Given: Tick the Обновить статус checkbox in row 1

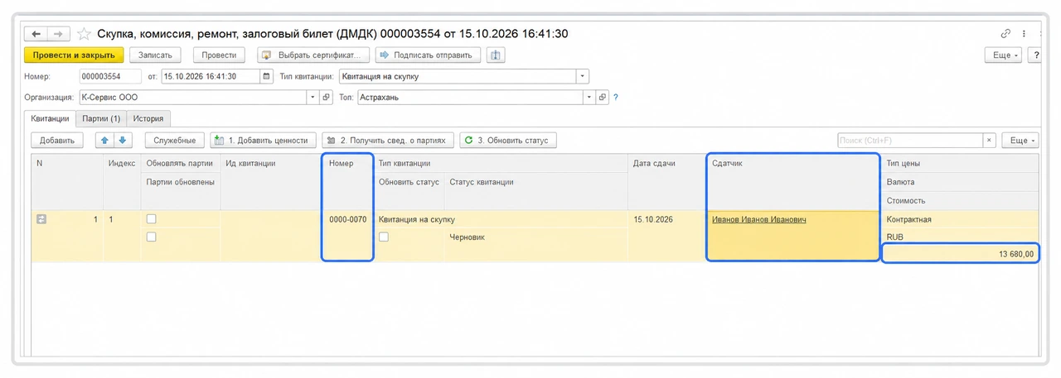Looking at the screenshot, I should 384,237.
